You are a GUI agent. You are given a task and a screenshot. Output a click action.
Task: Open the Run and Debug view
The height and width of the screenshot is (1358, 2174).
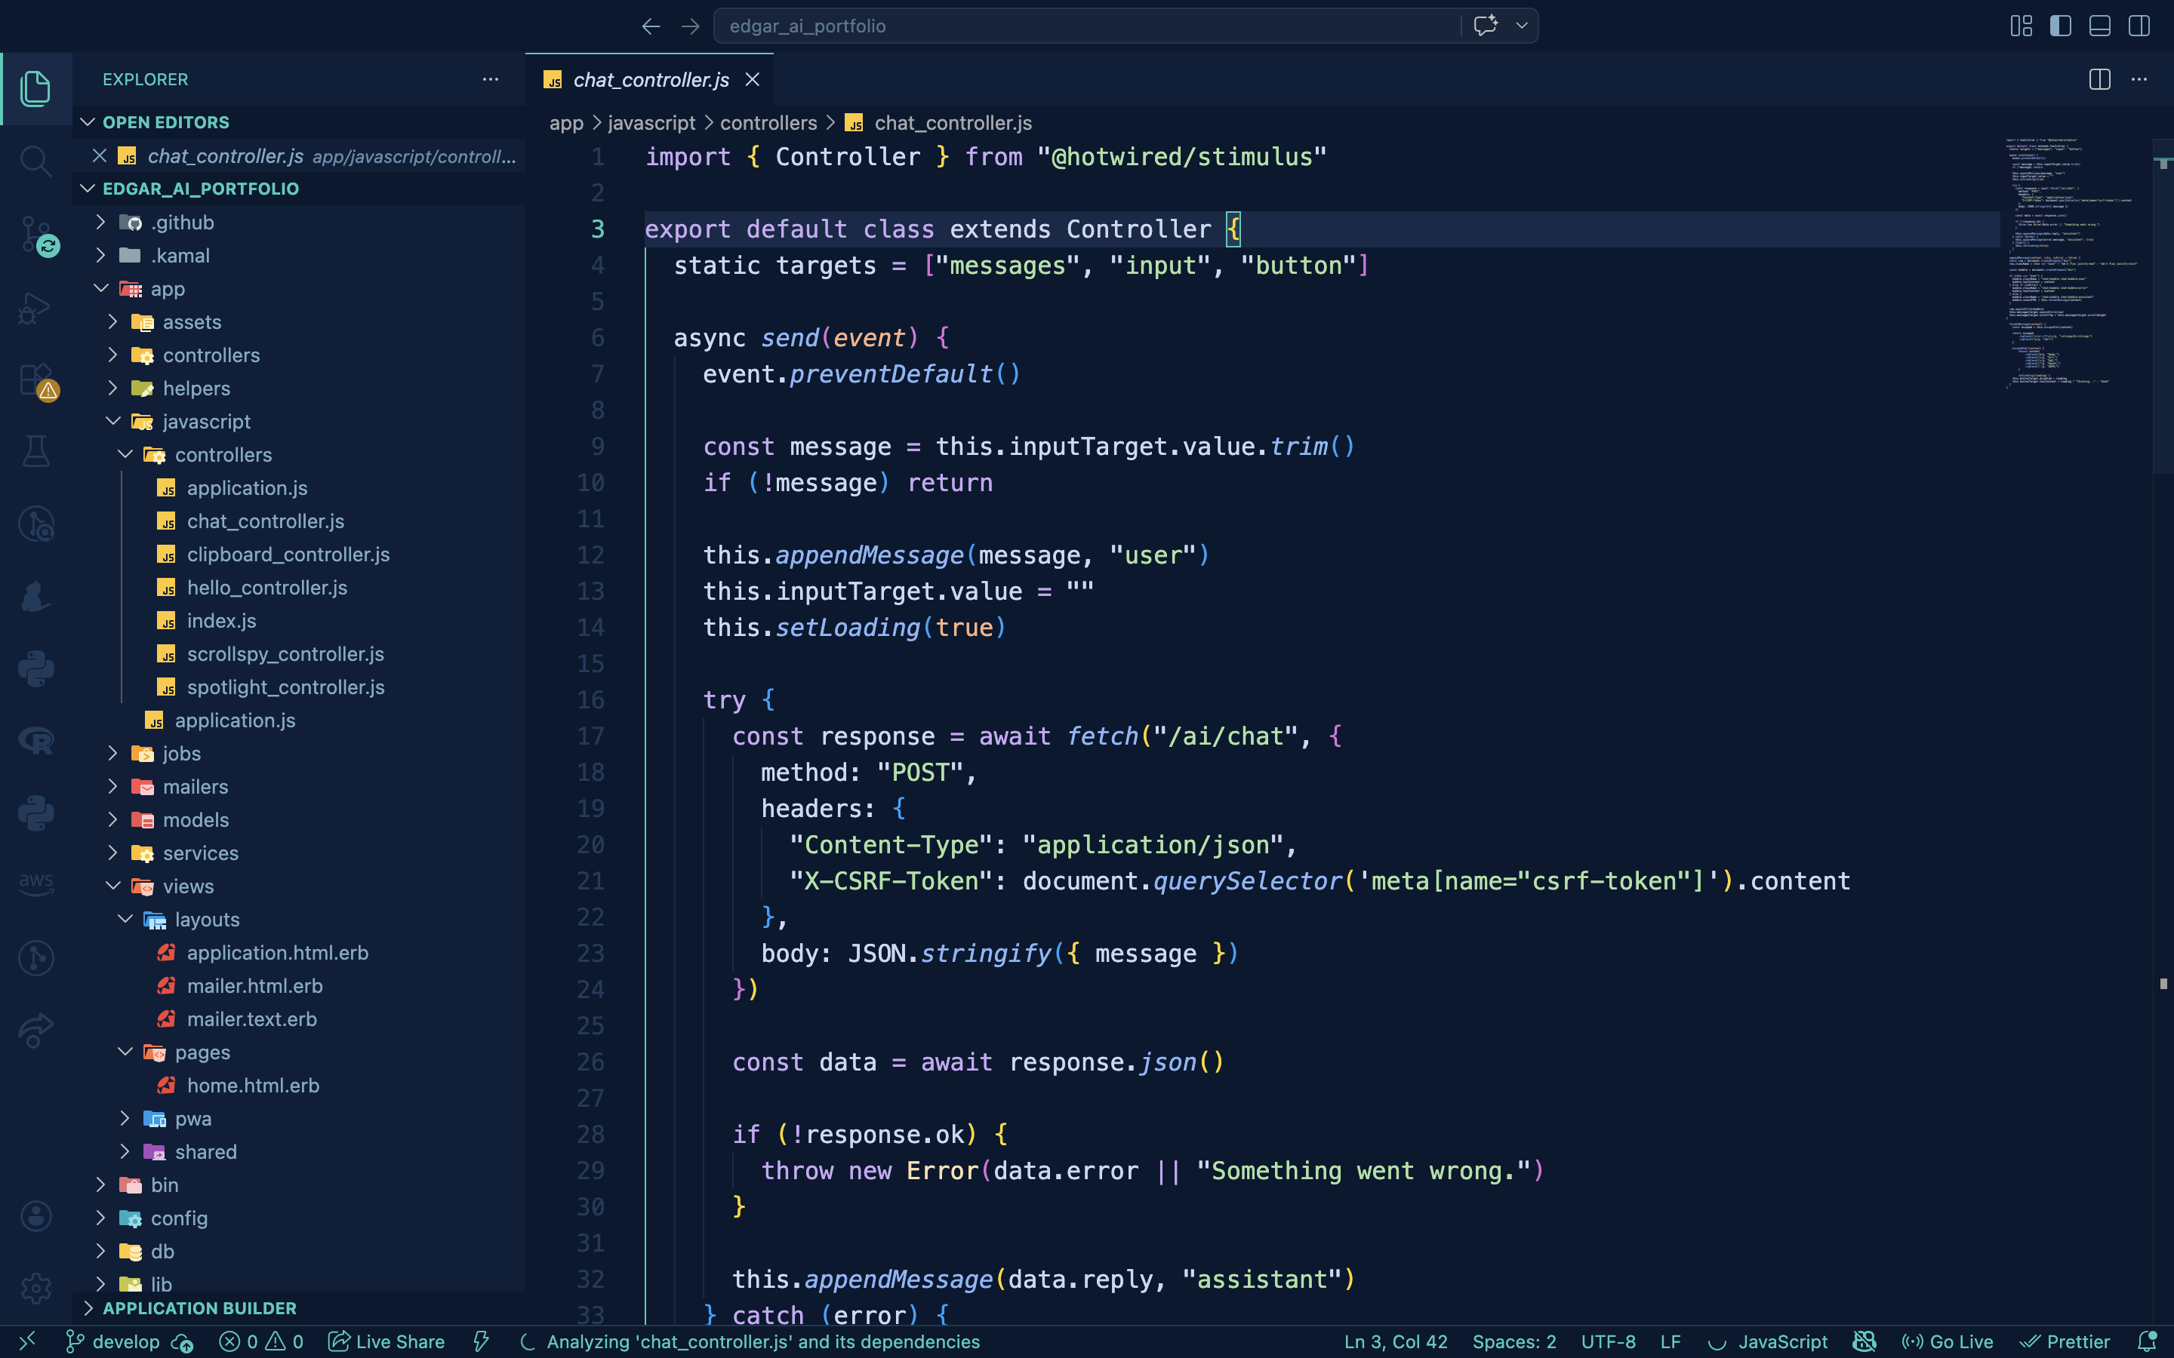click(36, 307)
